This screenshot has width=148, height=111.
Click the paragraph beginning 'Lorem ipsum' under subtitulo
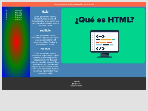click(x=45, y=40)
